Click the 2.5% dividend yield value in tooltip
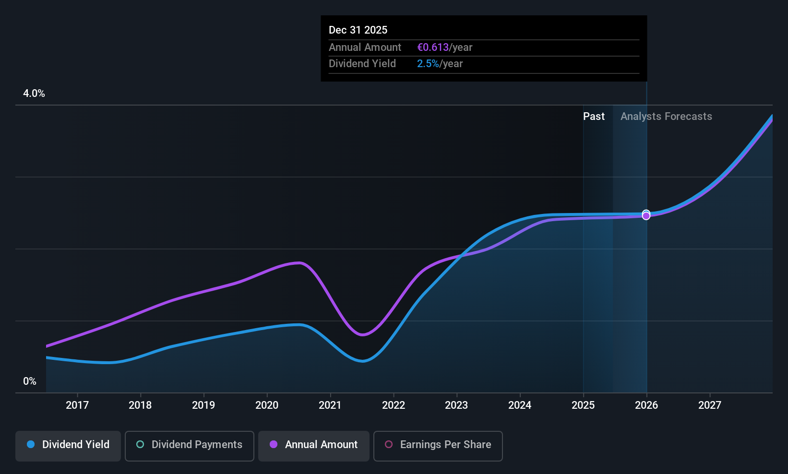This screenshot has height=474, width=788. coord(428,64)
